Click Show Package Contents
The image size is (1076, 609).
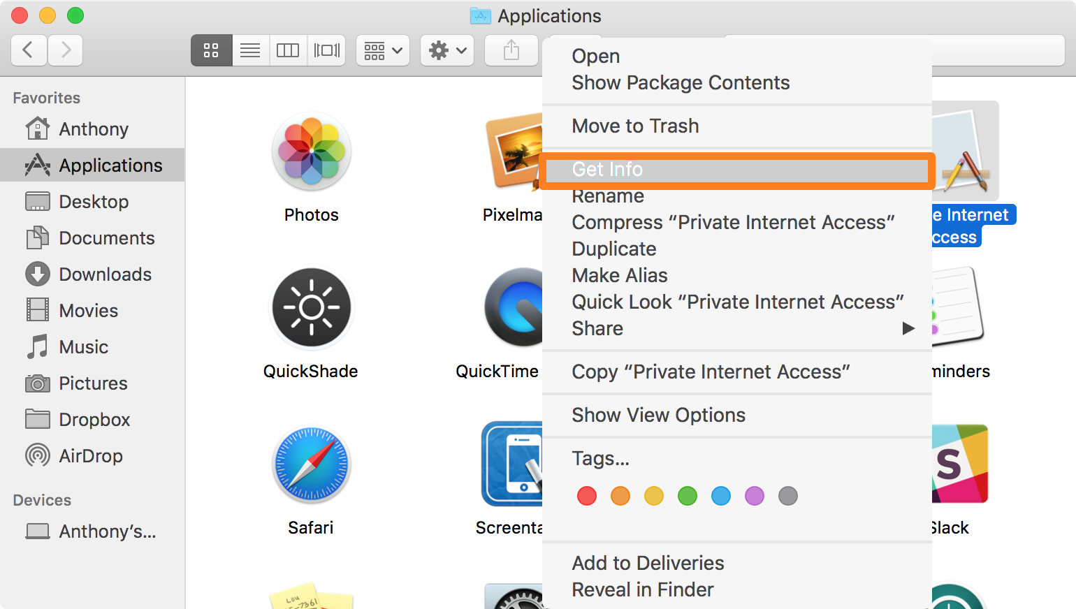[681, 82]
